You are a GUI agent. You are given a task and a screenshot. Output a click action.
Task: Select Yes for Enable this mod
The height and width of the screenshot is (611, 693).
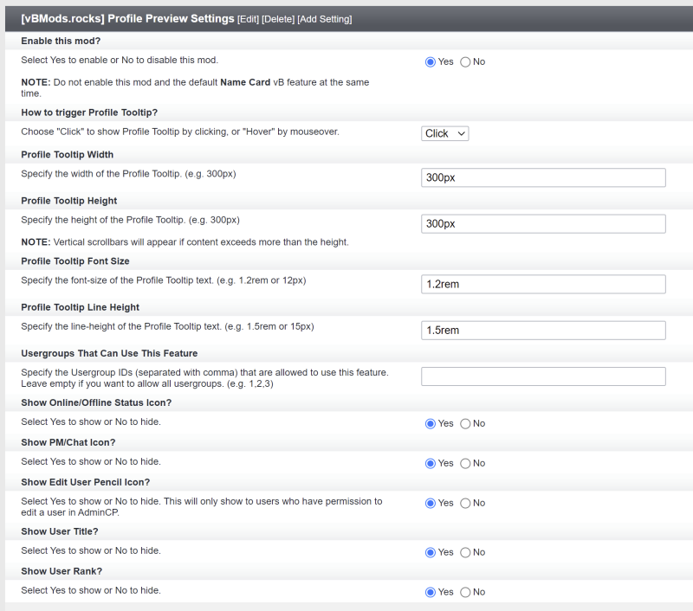click(x=430, y=61)
